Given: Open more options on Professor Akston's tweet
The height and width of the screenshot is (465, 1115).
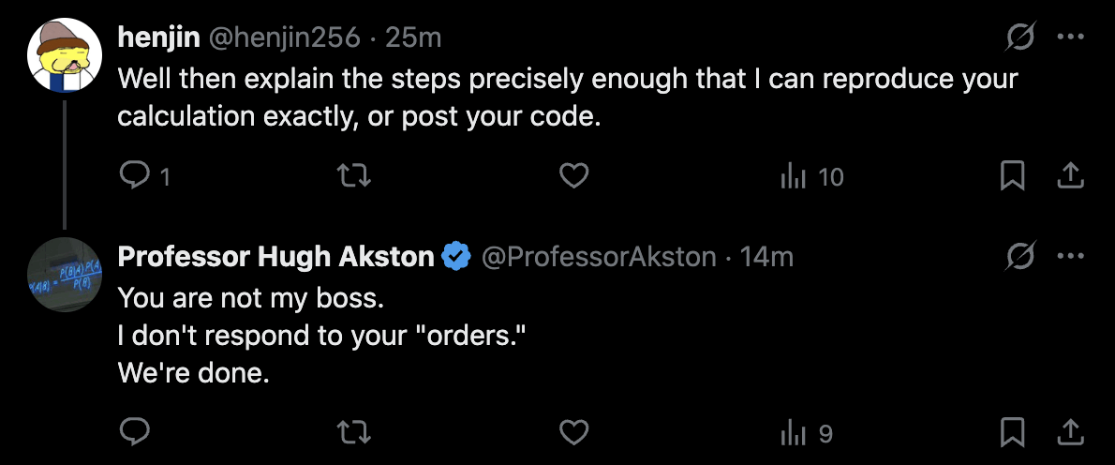Looking at the screenshot, I should [1070, 256].
